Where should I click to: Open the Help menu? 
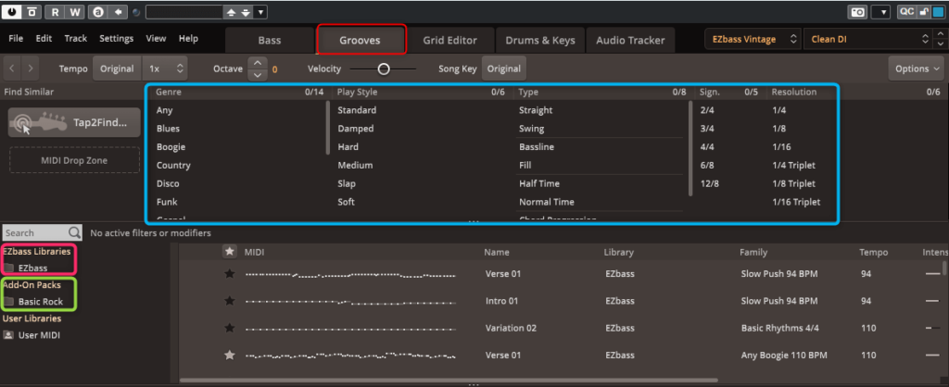(x=188, y=38)
